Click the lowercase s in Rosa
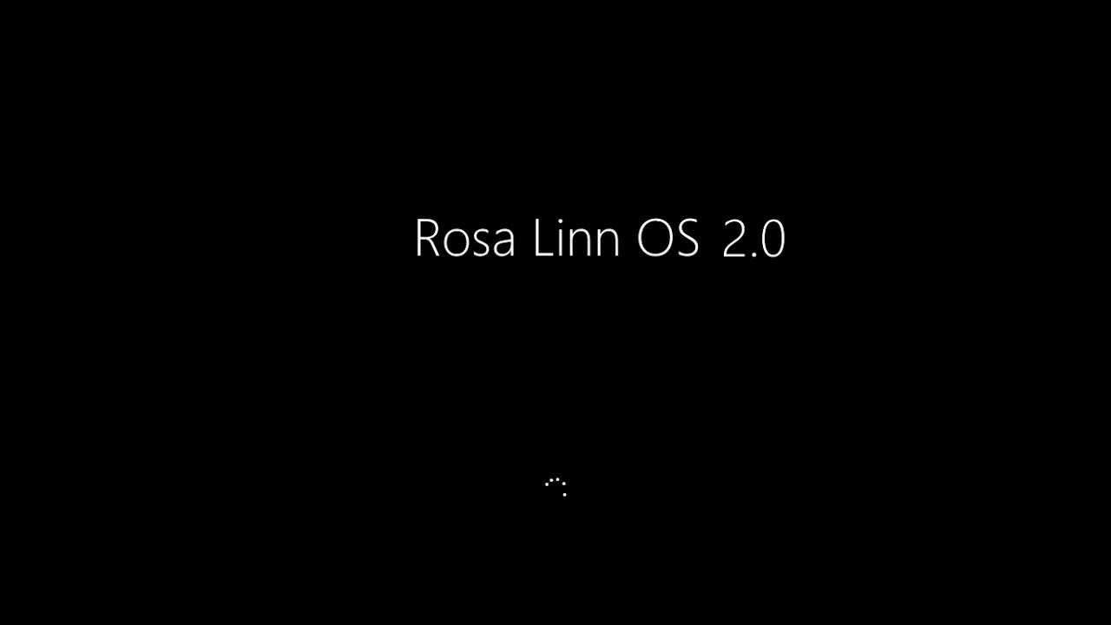 [x=480, y=244]
